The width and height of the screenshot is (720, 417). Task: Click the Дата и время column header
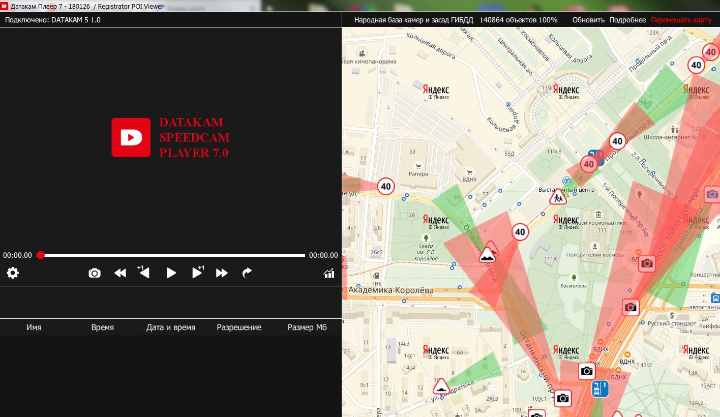[171, 327]
